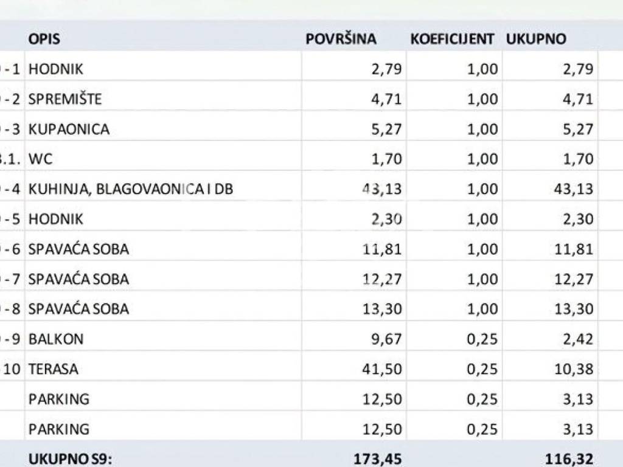
Task: Click the 9,67 area value for BALKON
Action: [386, 339]
